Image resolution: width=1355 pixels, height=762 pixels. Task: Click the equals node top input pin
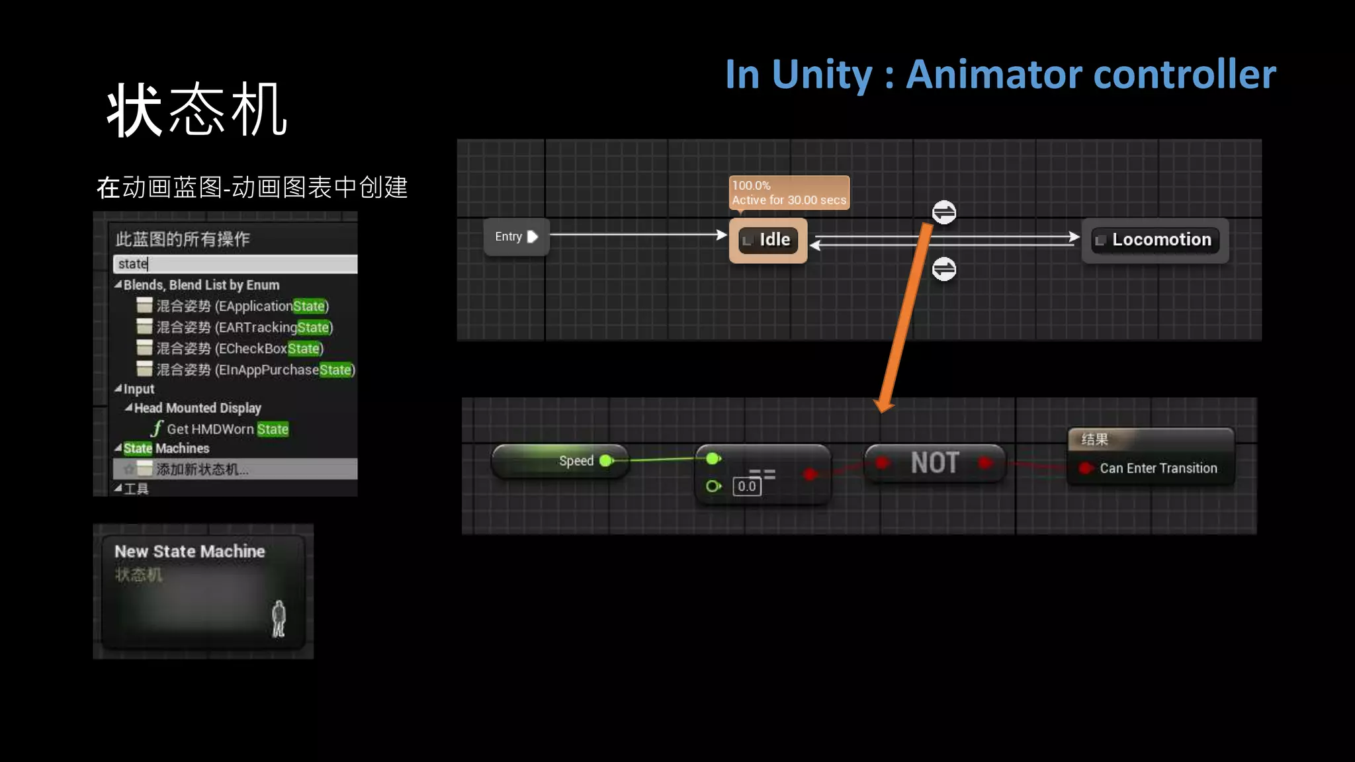pyautogui.click(x=713, y=458)
